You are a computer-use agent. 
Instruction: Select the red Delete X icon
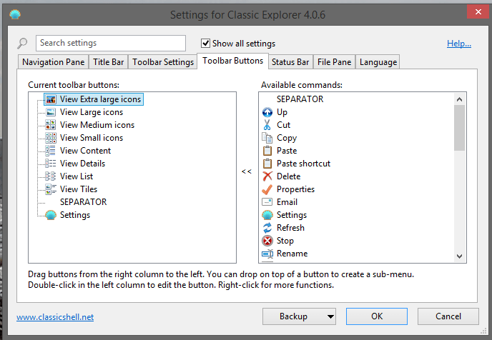click(267, 176)
